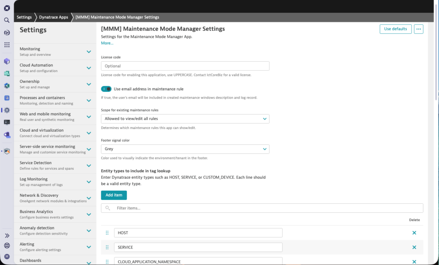Click the License code input field
The height and width of the screenshot is (265, 439).
coord(185,66)
